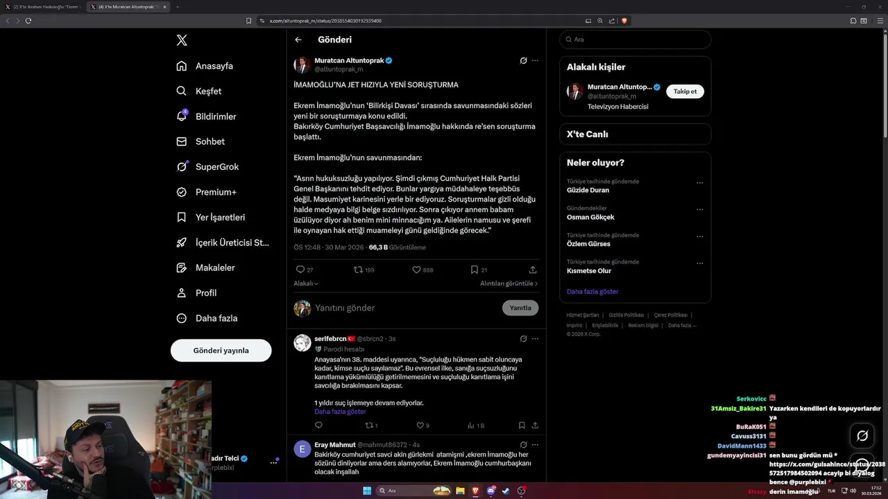Repost serifebrcn's reply
The image size is (888, 499).
[368, 426]
